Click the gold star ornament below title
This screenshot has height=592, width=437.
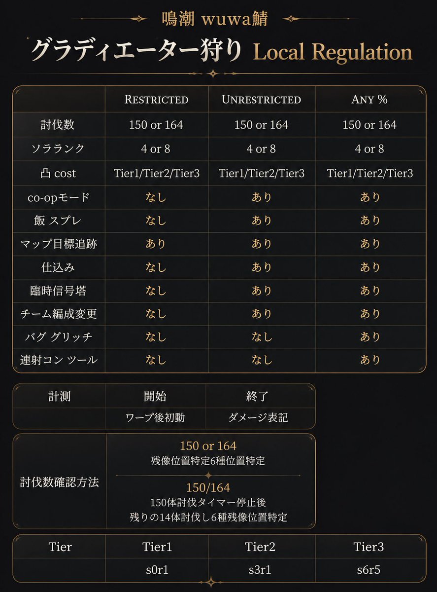pyautogui.click(x=213, y=74)
